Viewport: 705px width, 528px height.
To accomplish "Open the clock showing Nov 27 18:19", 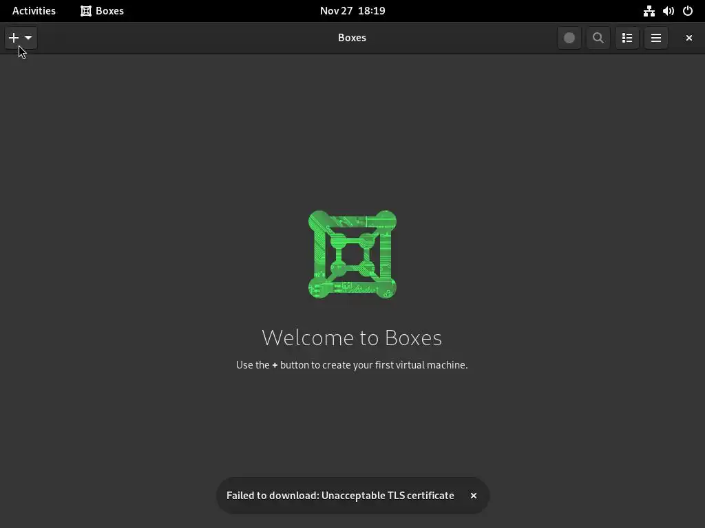I will click(352, 11).
